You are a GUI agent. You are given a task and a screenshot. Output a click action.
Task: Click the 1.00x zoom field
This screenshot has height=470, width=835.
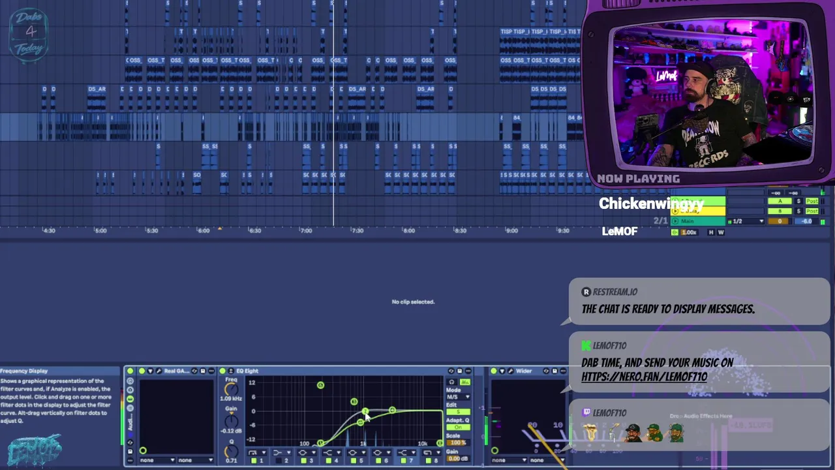(690, 232)
